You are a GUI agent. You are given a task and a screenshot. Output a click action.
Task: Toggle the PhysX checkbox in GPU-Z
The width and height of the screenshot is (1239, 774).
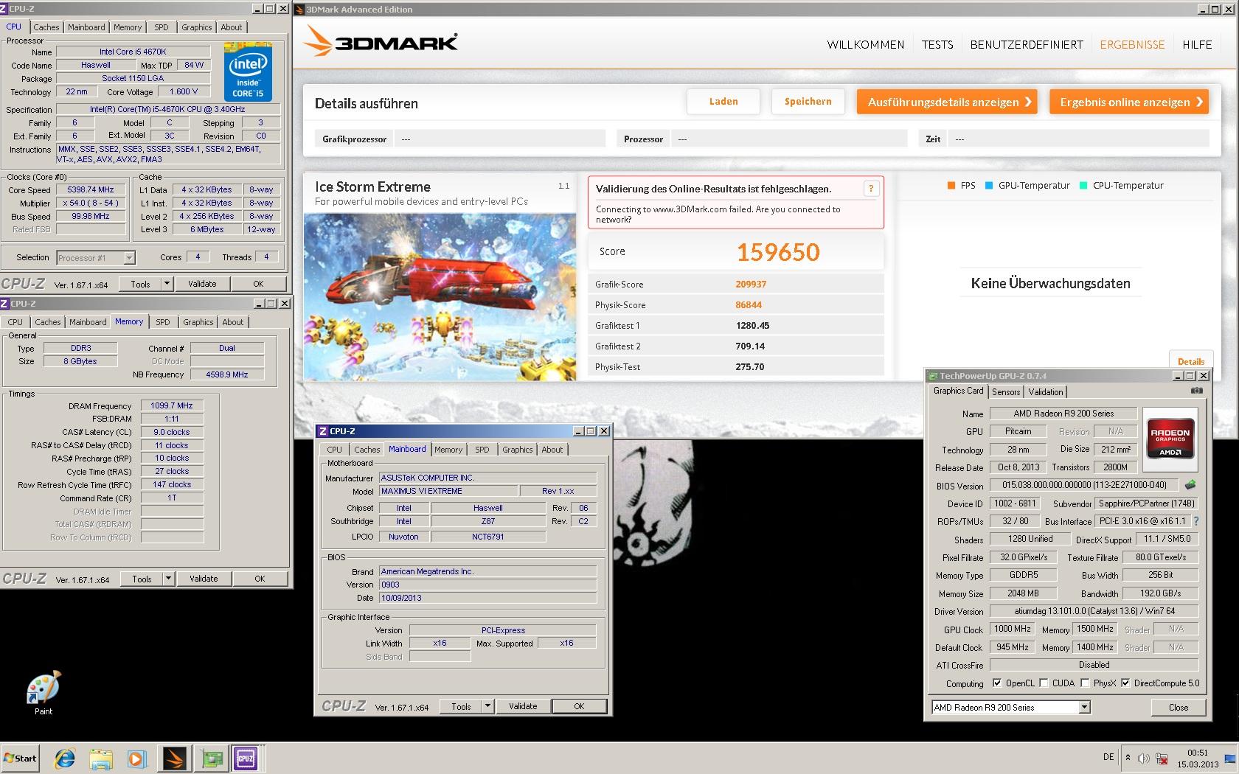point(1085,683)
